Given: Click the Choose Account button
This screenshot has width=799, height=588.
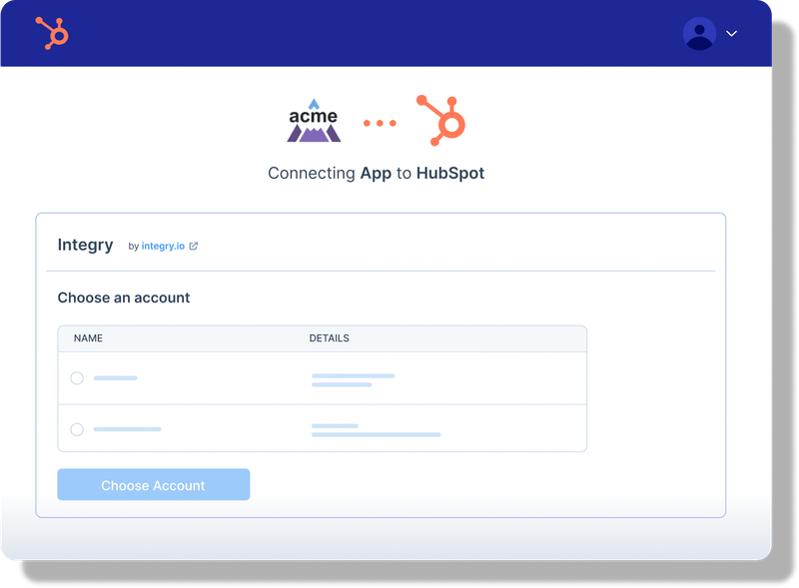Looking at the screenshot, I should pos(154,484).
